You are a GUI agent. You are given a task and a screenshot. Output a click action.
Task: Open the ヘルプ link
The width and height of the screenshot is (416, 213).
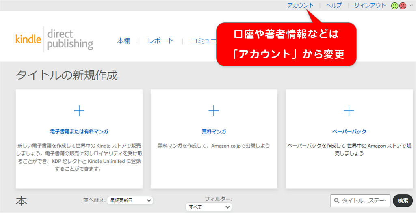pyautogui.click(x=334, y=5)
